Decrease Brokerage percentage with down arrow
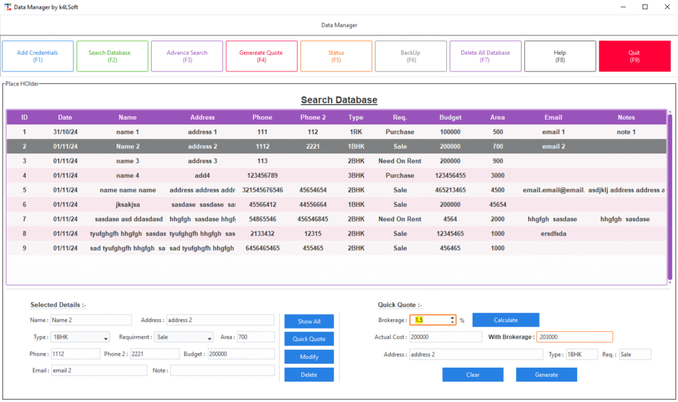The width and height of the screenshot is (678, 402). [452, 323]
